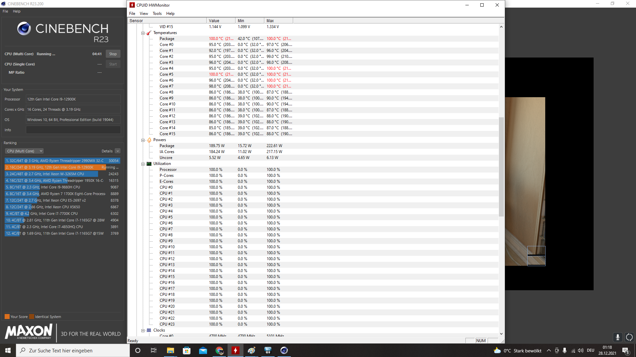Click the circular refresh overlay icon
This screenshot has height=357, width=636.
tap(629, 337)
